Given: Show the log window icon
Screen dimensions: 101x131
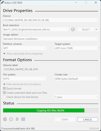Looking at the screenshot, I should pos(23,119).
